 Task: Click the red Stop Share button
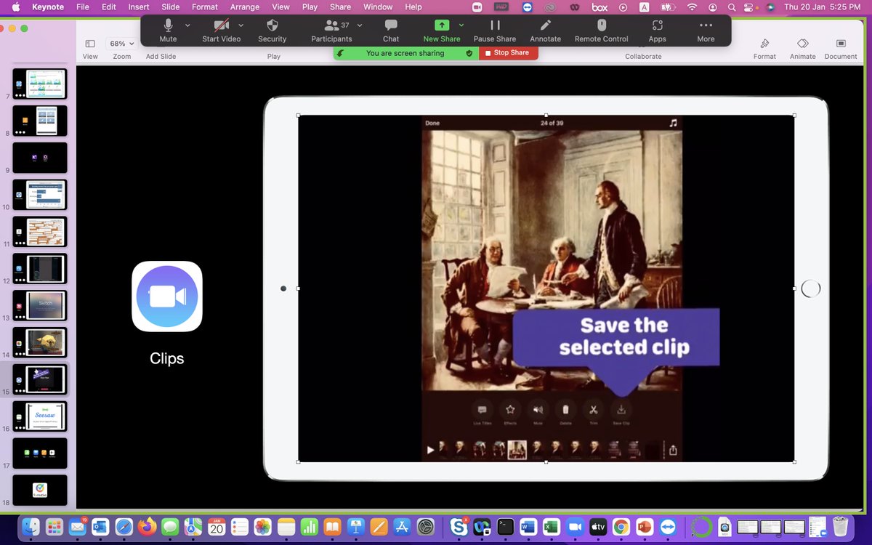pos(508,53)
